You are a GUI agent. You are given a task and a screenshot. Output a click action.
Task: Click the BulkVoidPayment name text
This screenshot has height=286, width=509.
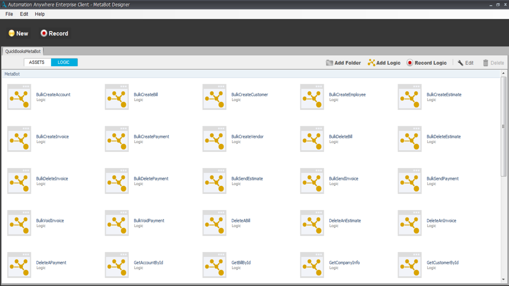coord(149,221)
